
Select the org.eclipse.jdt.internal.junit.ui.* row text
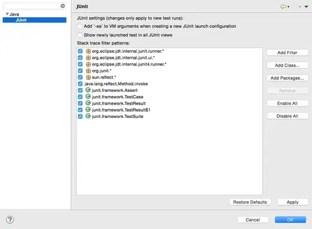pos(124,58)
